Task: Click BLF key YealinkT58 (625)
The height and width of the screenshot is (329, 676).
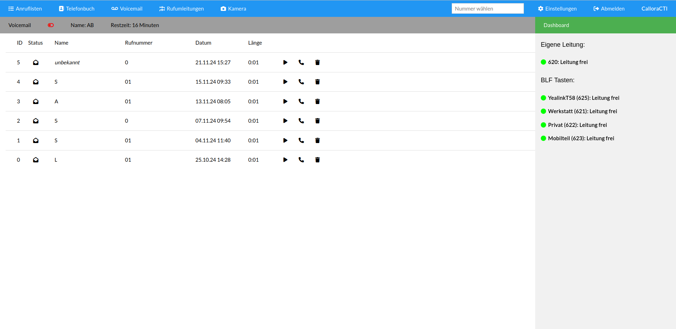Action: click(580, 98)
